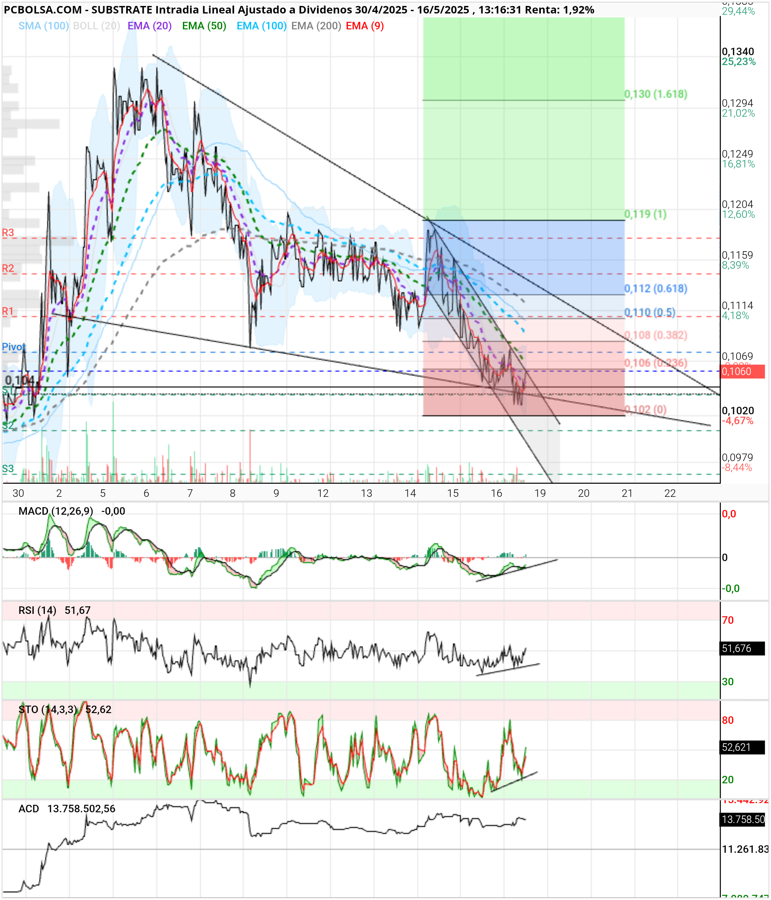Click the Pivot level label
The image size is (771, 900).
point(13,346)
